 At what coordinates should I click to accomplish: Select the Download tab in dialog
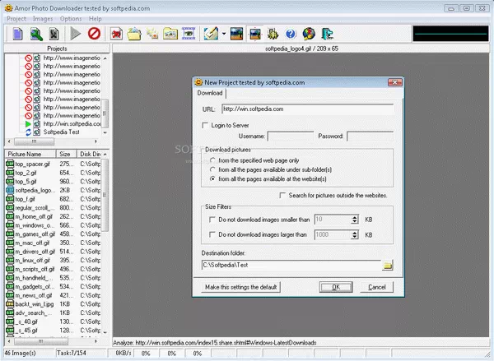click(210, 93)
